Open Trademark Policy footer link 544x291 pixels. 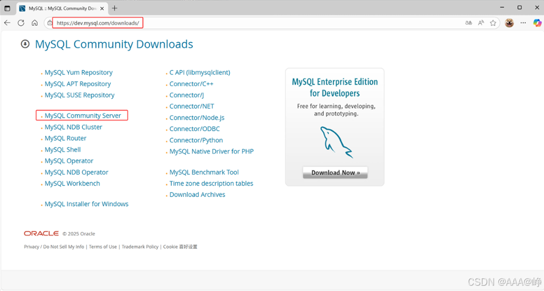point(140,247)
